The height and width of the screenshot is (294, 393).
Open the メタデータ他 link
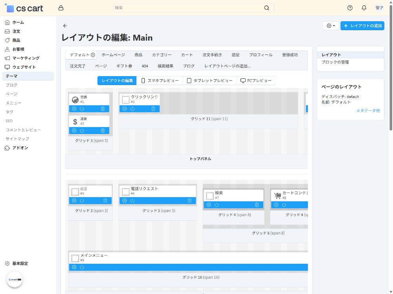[x=368, y=111]
